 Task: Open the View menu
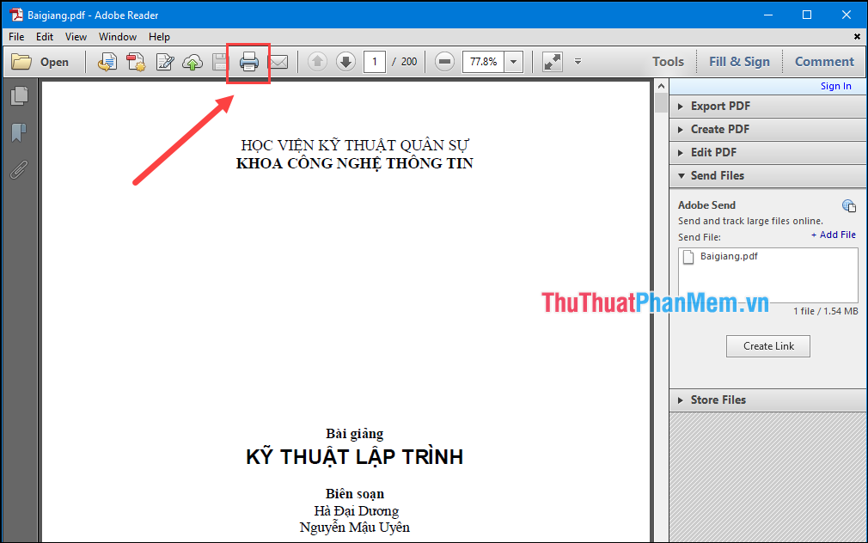[76, 37]
